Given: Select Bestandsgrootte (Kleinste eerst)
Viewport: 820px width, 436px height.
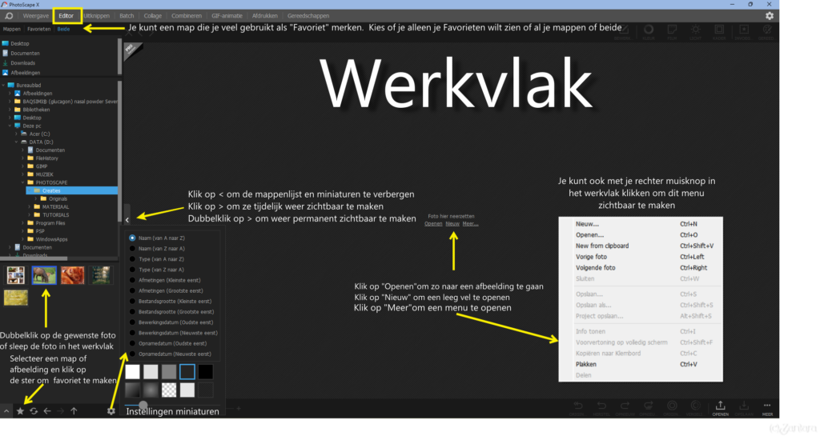Looking at the screenshot, I should click(171, 302).
